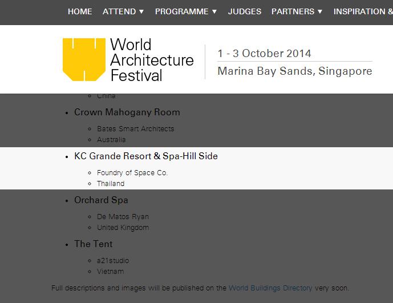Click the 1 - 3 October 2014 date
This screenshot has height=303, width=393.
pos(264,54)
